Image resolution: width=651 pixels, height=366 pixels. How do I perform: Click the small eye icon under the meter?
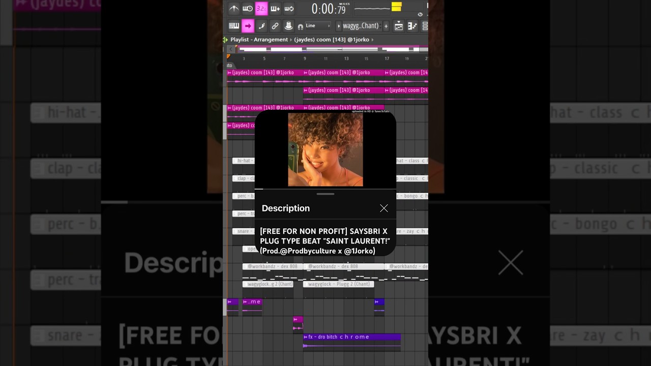coord(420,14)
